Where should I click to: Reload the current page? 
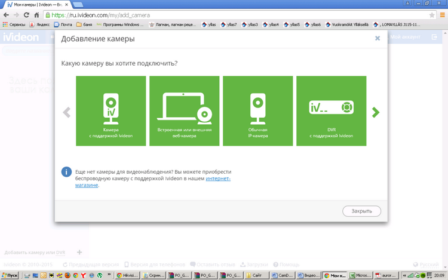pos(26,15)
